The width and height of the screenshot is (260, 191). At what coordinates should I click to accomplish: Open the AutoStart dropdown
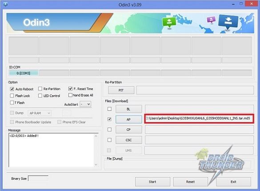pos(85,104)
